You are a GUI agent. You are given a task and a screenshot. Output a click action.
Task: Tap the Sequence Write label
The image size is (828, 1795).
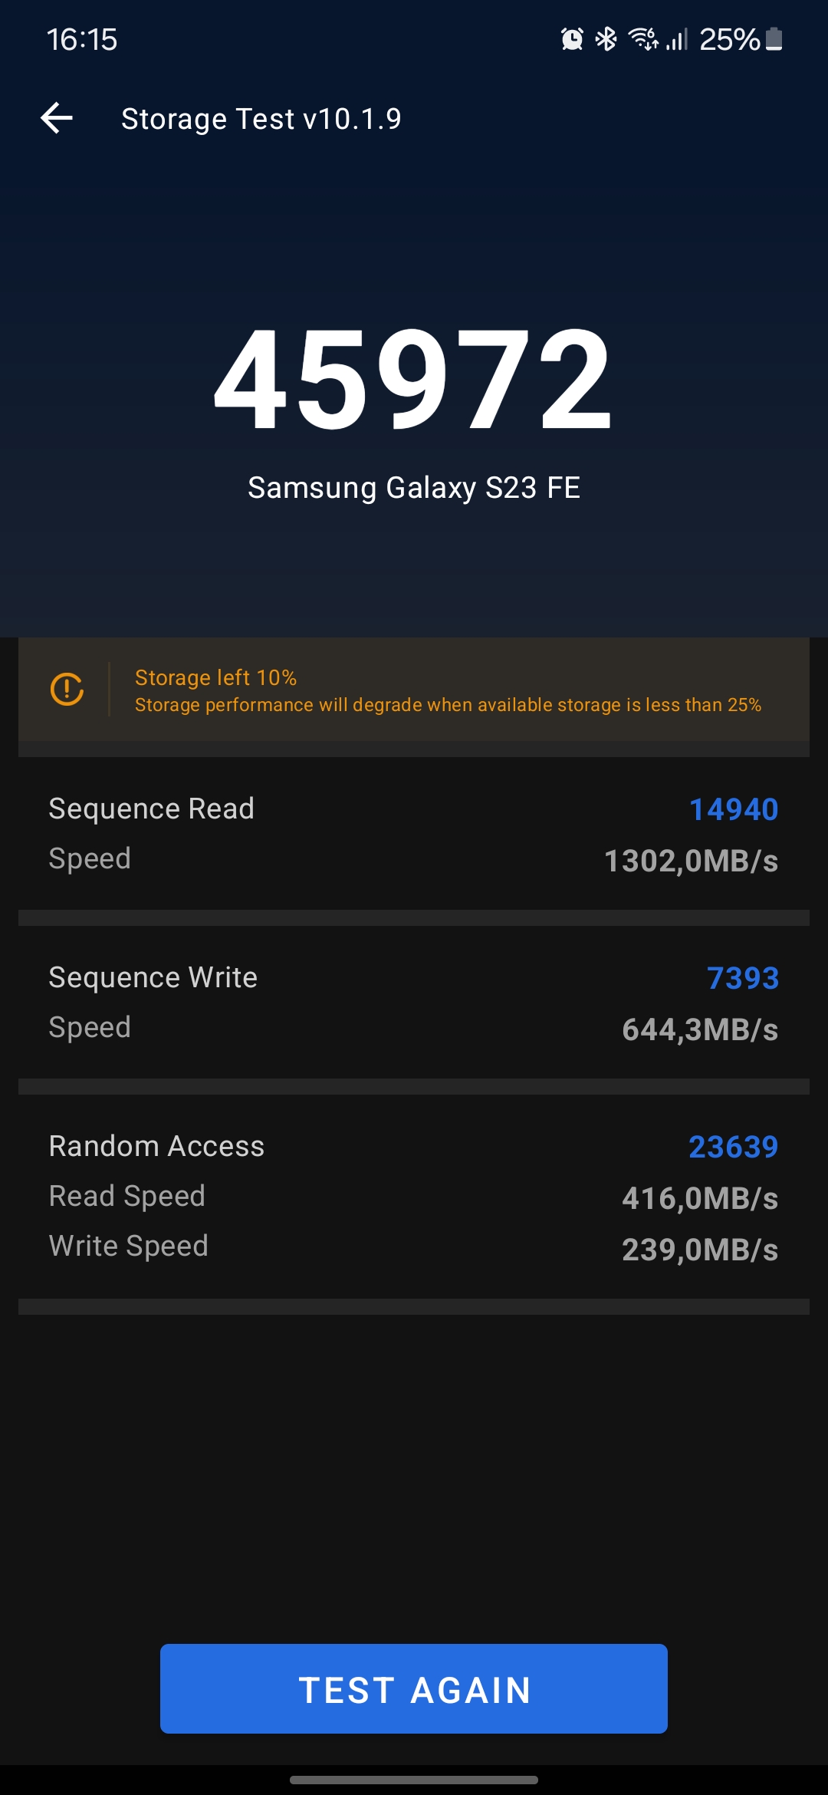click(153, 977)
